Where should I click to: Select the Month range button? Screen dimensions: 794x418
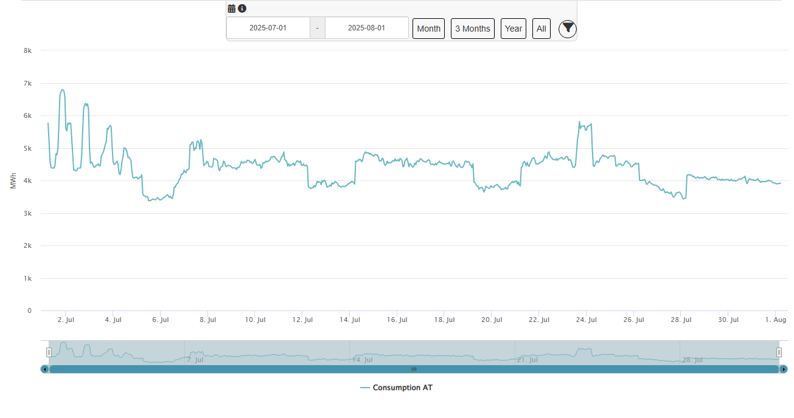tap(428, 29)
